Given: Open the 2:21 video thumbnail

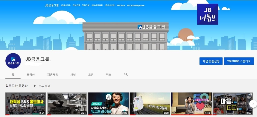Looking at the screenshot, I should [x=67, y=104].
